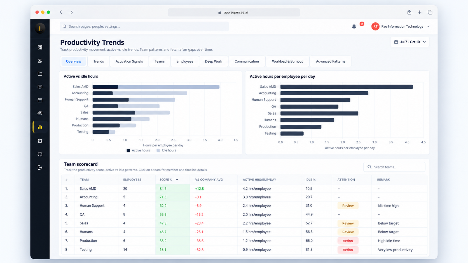This screenshot has height=263, width=468.
Task: Toggle the Active hours legend swatch
Action: click(128, 150)
